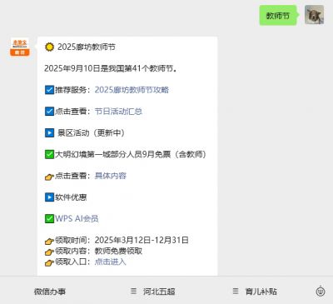Click the text 2025年3月12日-12月31日
333x304 pixels.
142,240
